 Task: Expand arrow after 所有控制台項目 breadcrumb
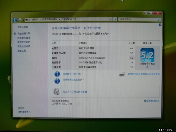point(59,20)
